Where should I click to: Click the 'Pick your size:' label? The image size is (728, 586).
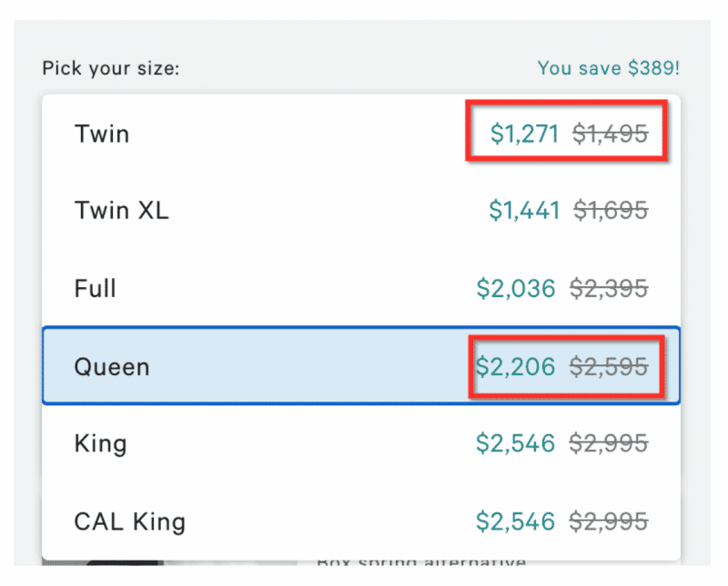click(x=109, y=68)
